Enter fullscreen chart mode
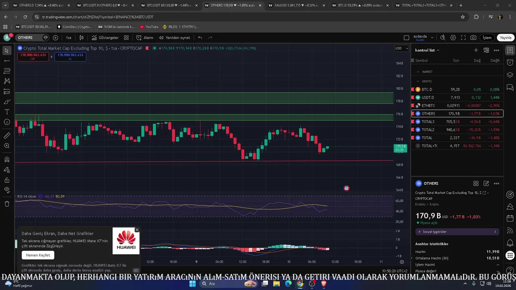The width and height of the screenshot is (516, 290). click(463, 37)
